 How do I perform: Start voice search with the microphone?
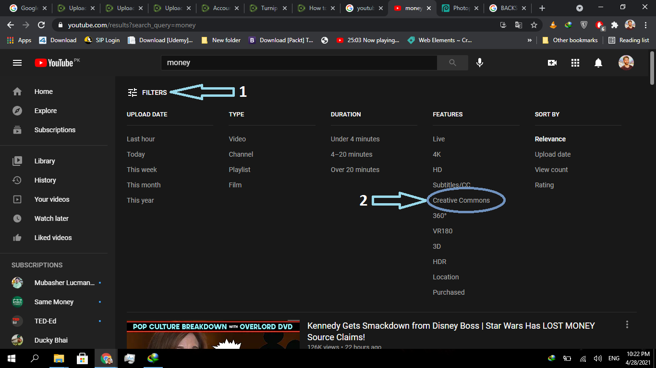click(479, 63)
